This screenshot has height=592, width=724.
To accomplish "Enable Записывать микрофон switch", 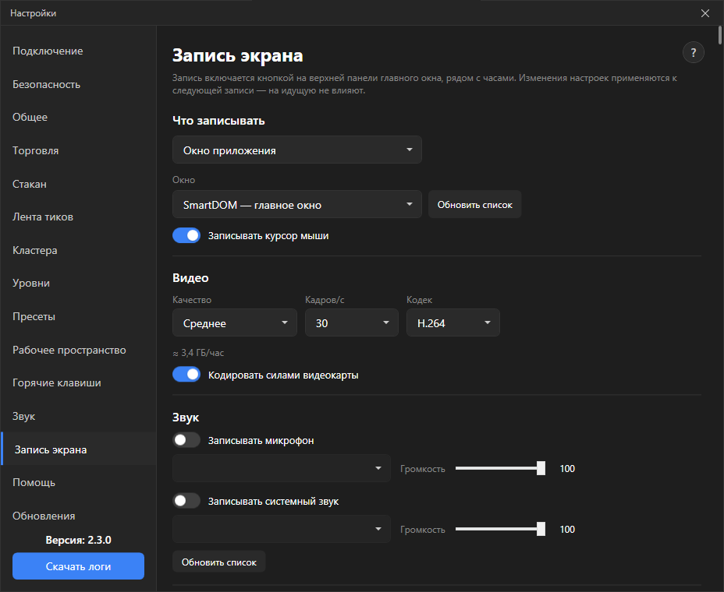I will 186,440.
